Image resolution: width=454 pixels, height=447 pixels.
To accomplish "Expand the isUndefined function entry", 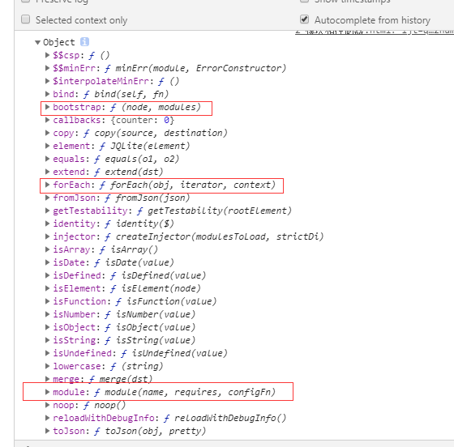I will [x=48, y=353].
